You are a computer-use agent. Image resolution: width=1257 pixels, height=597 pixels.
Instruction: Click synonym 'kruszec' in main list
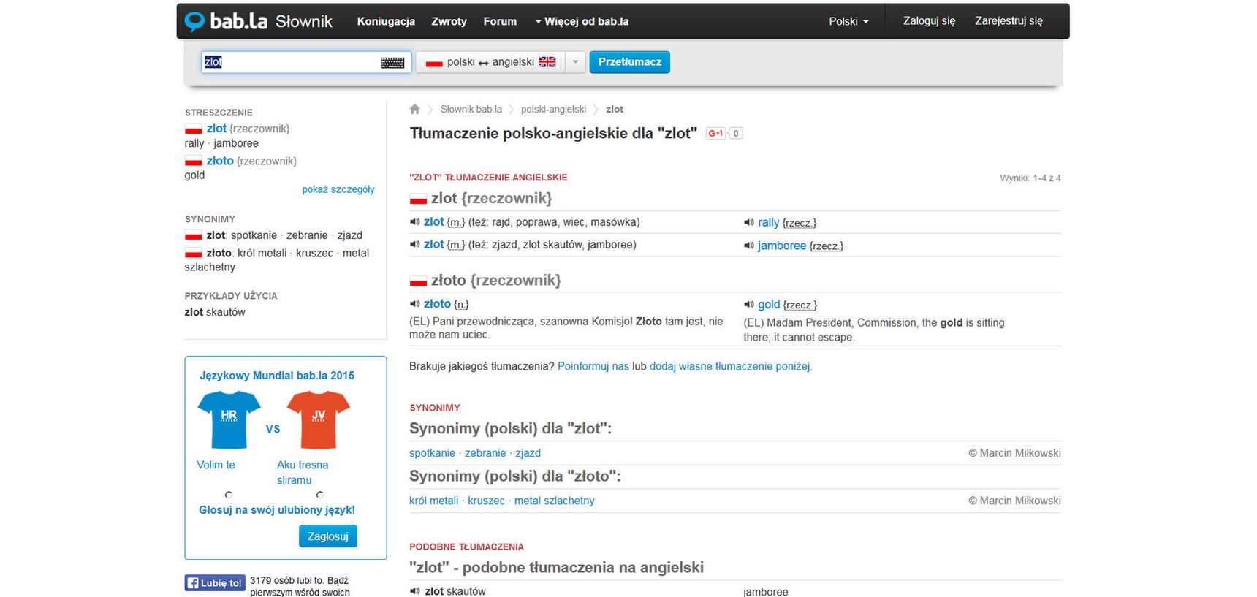(x=486, y=501)
